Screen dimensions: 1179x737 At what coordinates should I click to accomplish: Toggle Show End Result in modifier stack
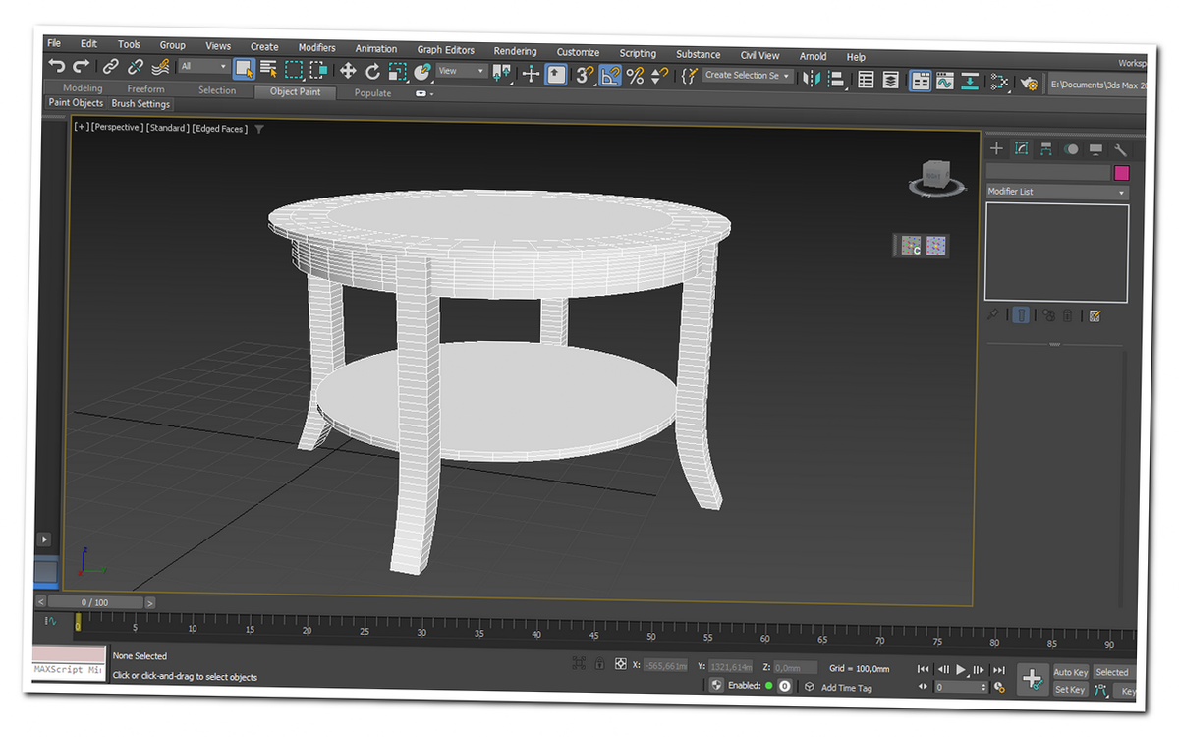click(x=1022, y=315)
